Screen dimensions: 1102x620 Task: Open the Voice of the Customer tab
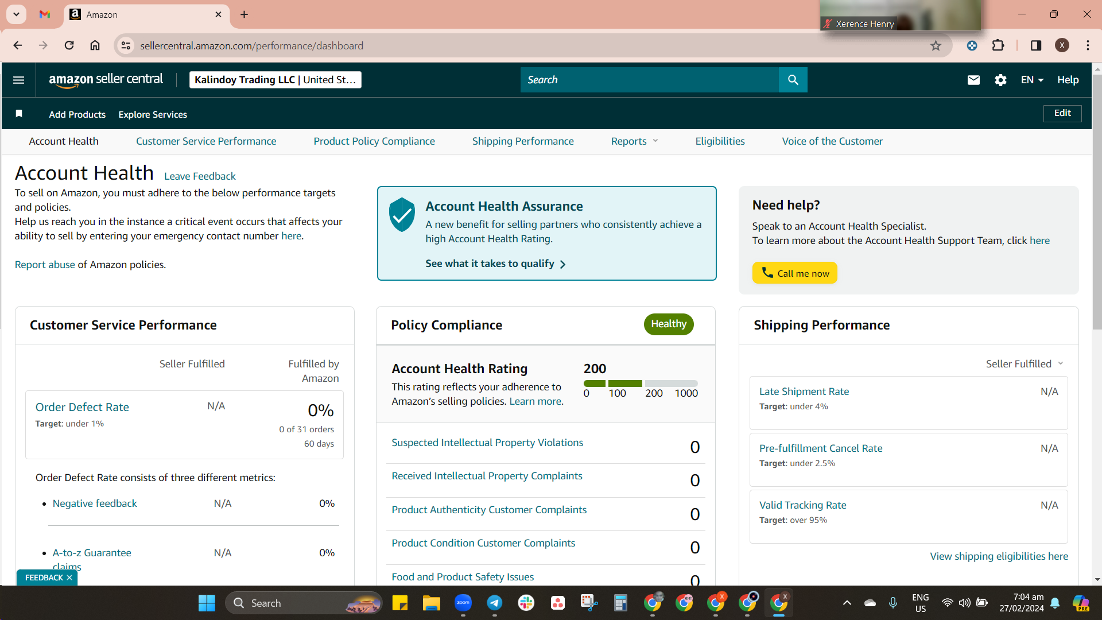(x=832, y=141)
